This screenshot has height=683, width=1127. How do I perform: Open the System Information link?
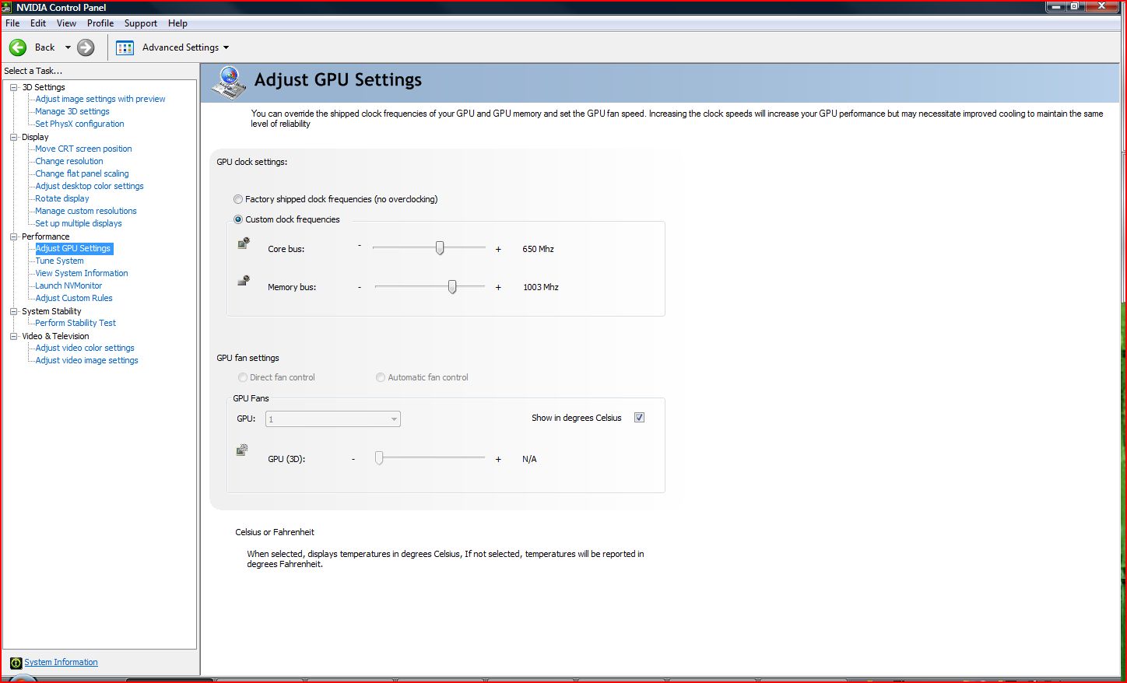[61, 663]
